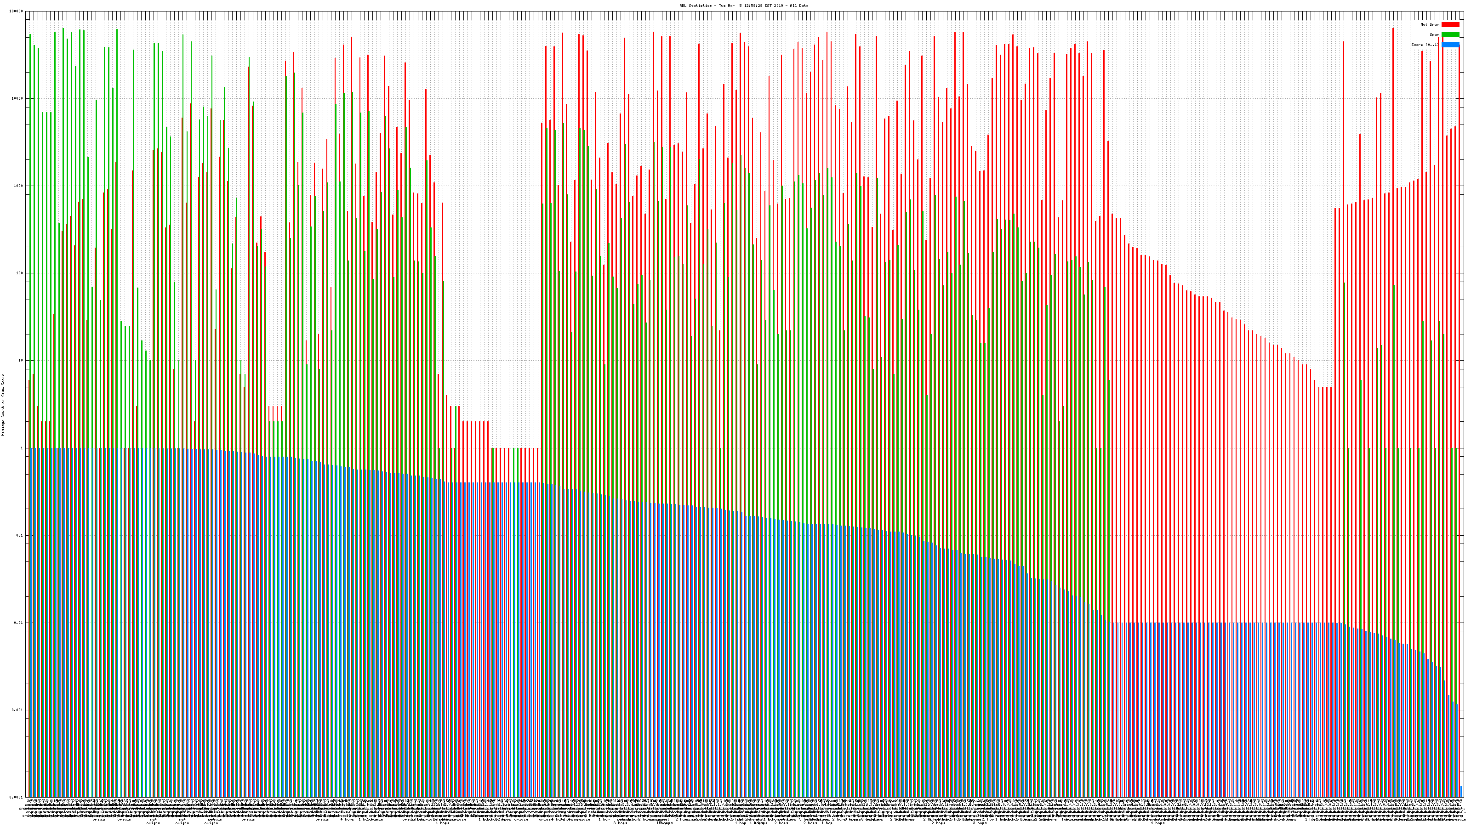Click the 100000 y-axis tick label
Image resolution: width=1471 pixels, height=827 pixels.
click(17, 11)
